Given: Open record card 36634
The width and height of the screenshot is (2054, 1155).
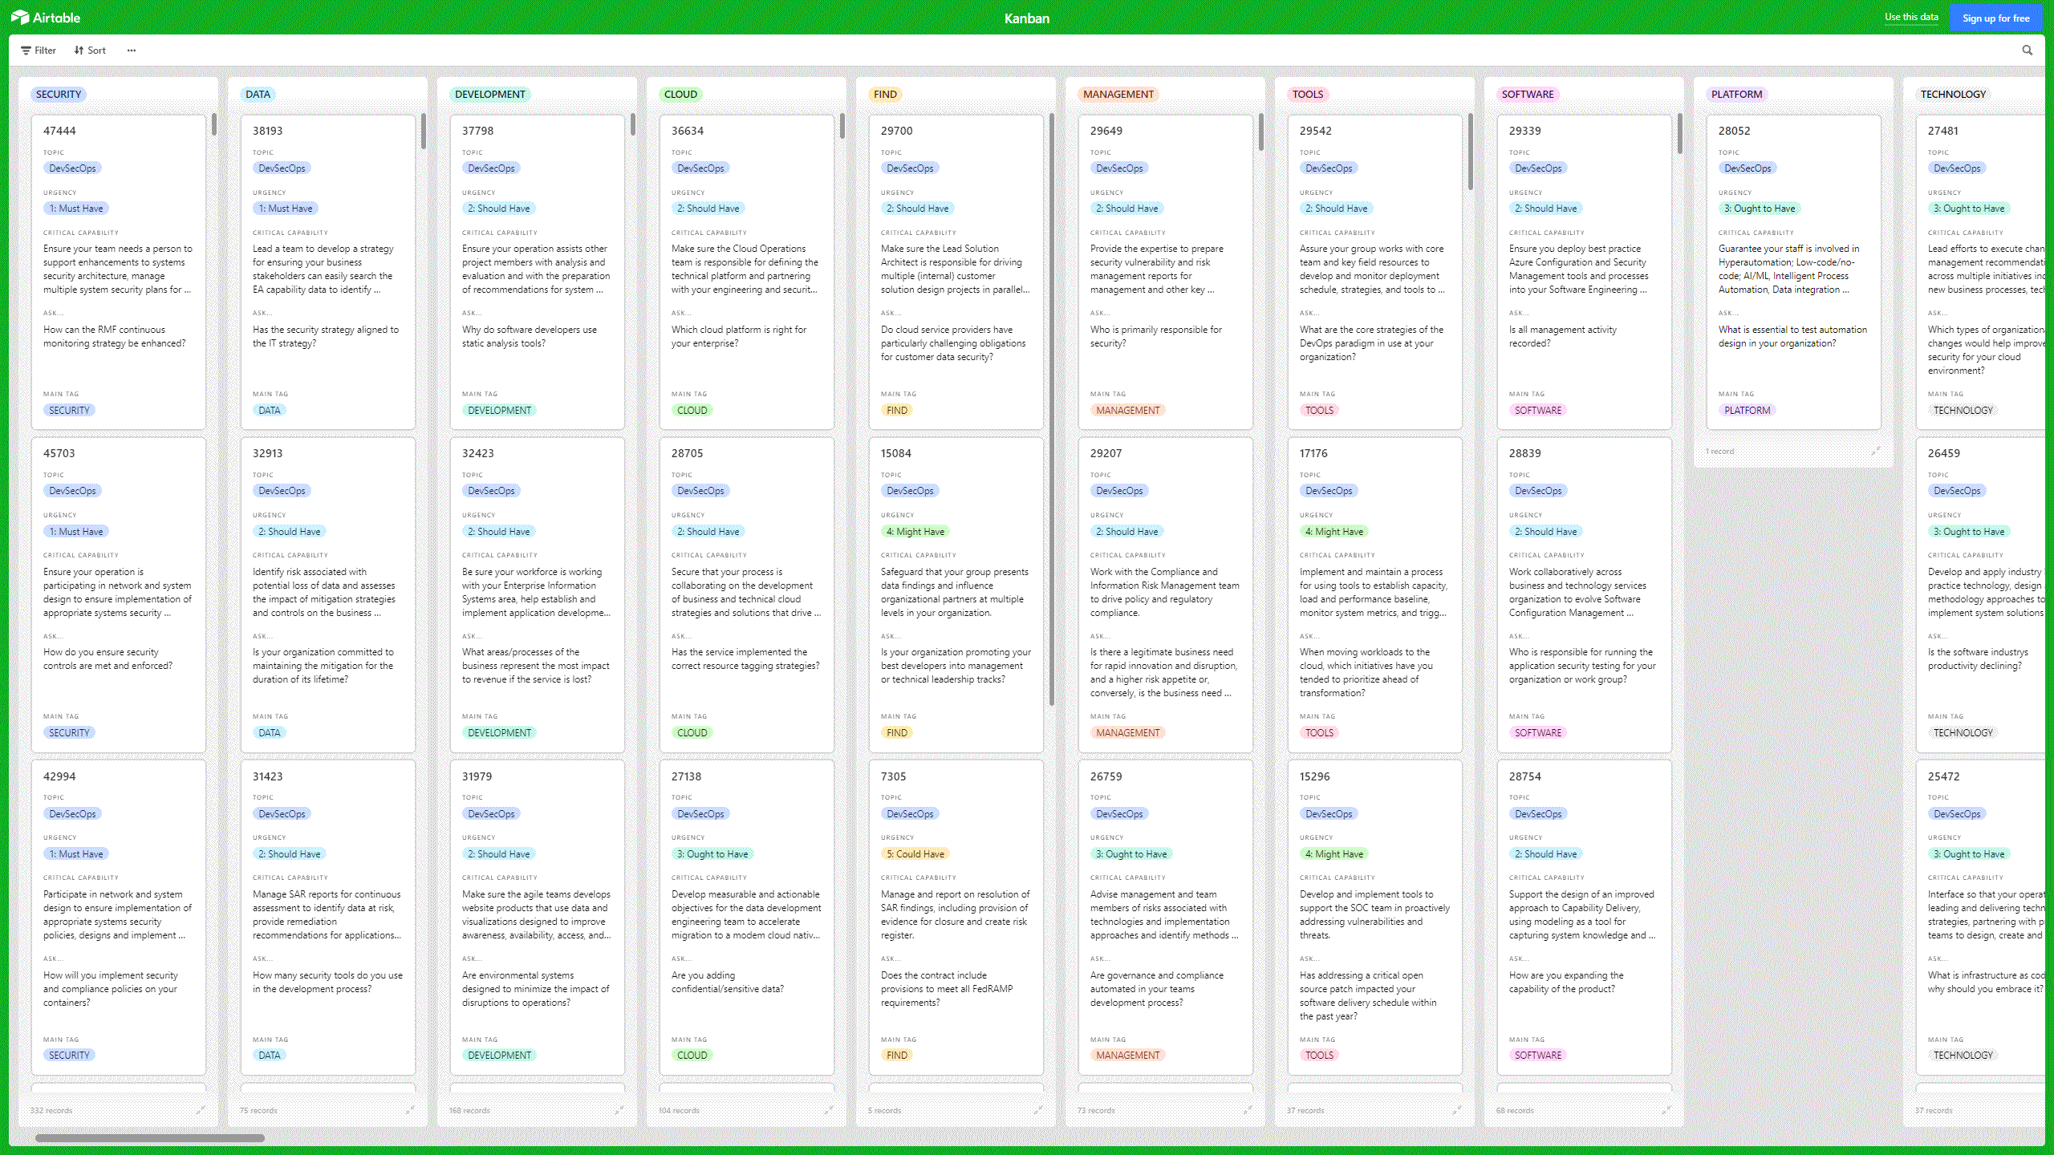Looking at the screenshot, I should pos(747,272).
